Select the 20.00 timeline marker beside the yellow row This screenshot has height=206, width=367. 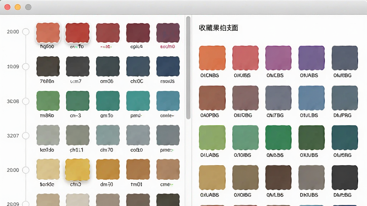click(26, 170)
